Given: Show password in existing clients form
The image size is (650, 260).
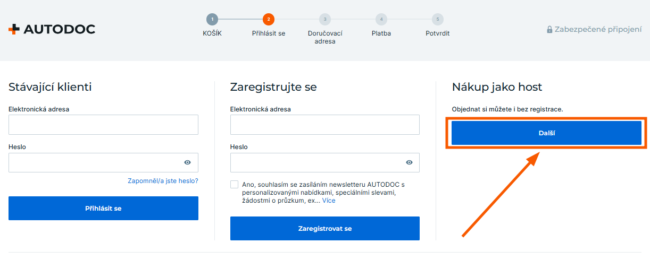Looking at the screenshot, I should 188,162.
